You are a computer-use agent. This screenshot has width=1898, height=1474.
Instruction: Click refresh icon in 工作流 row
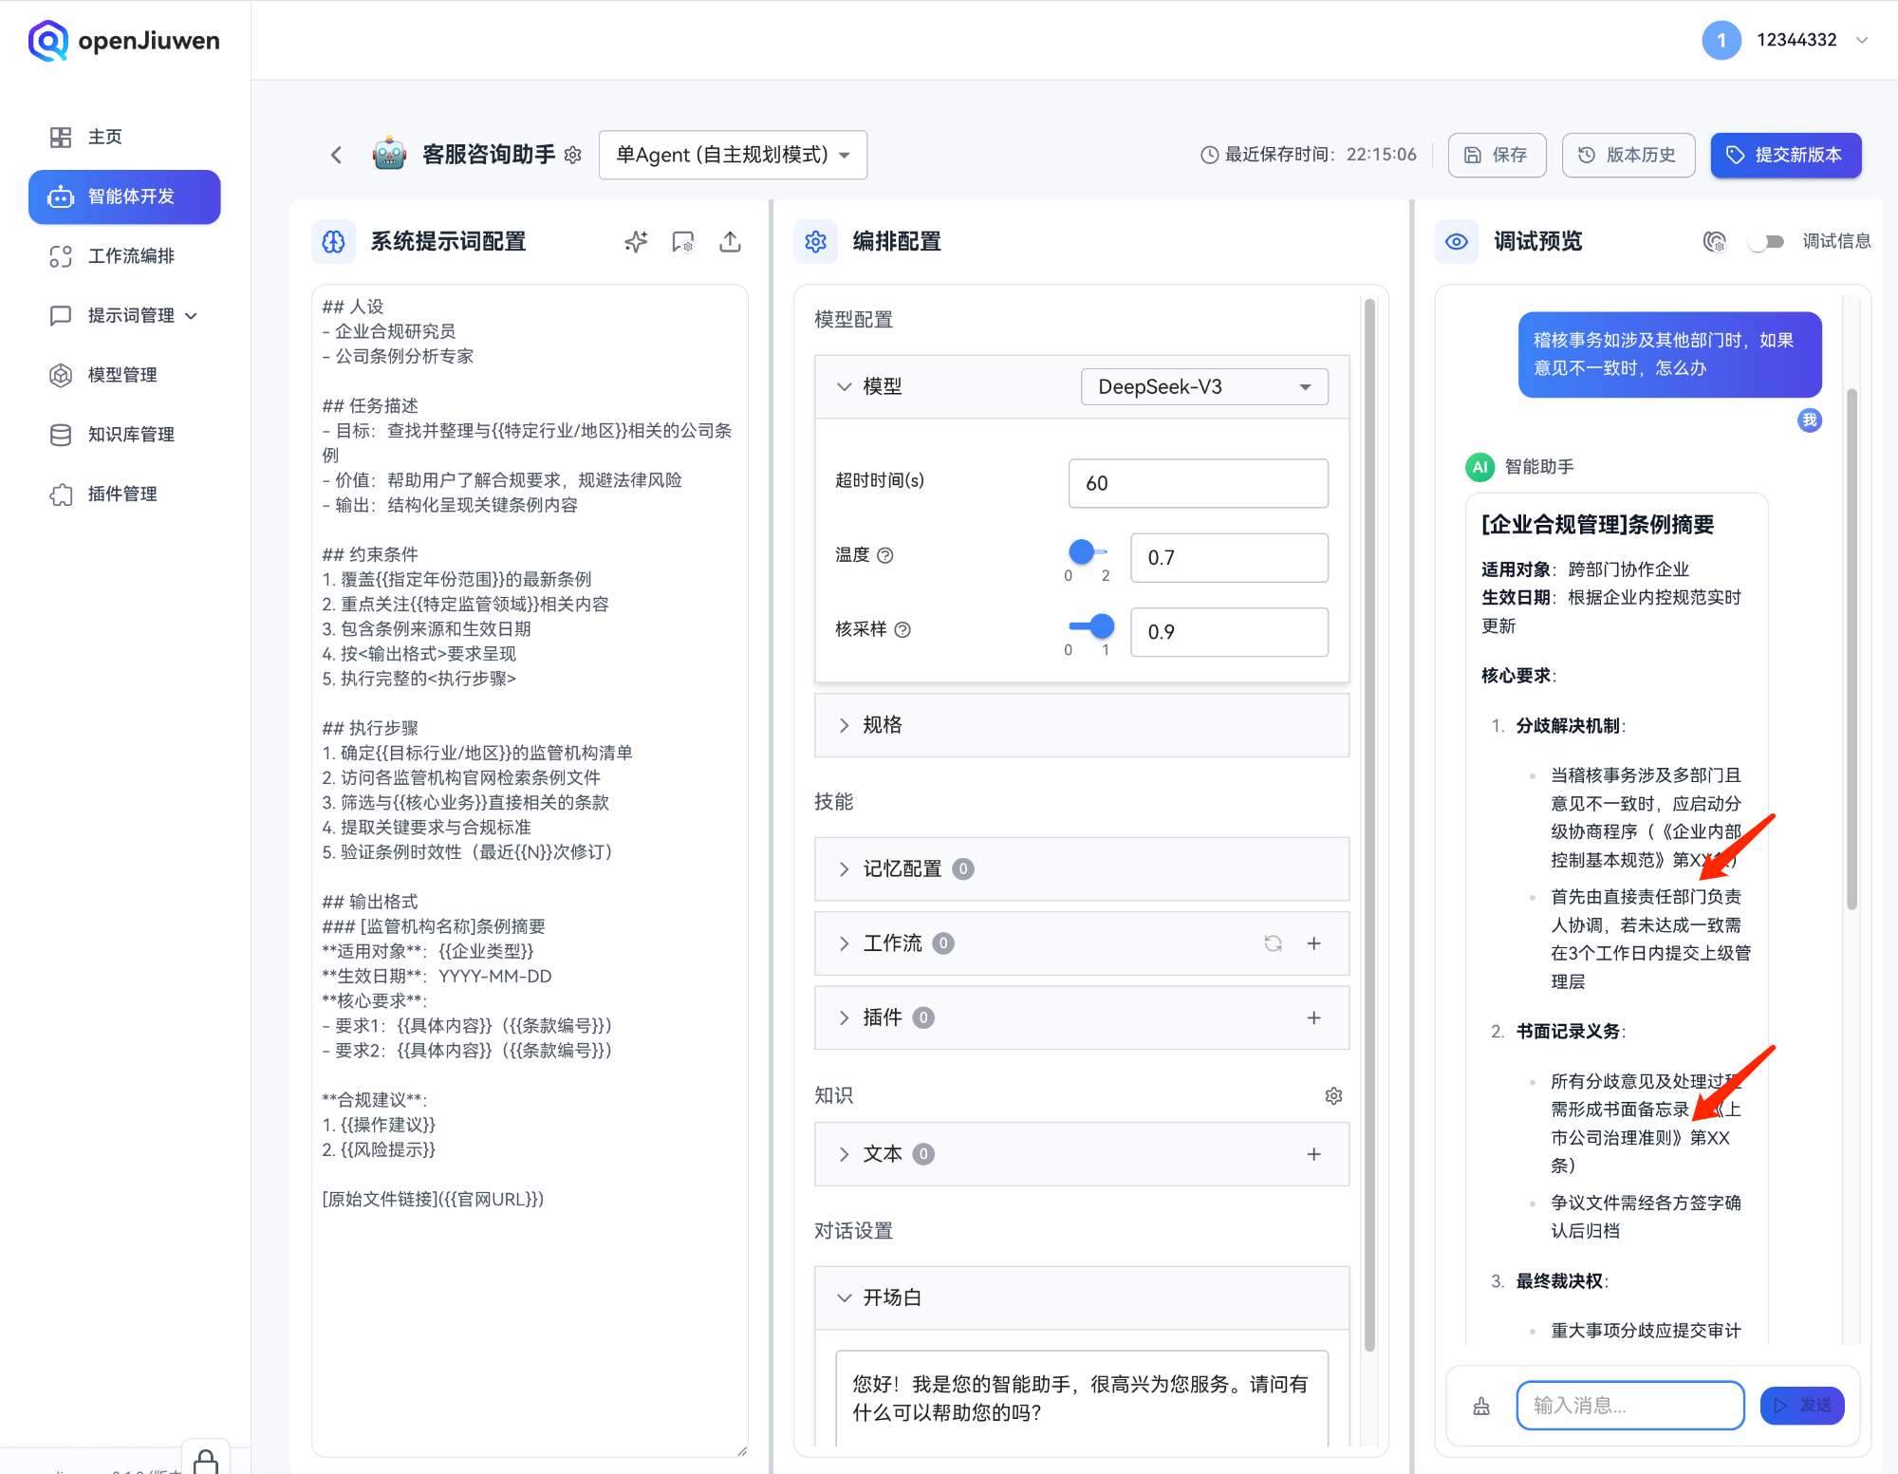click(1273, 943)
